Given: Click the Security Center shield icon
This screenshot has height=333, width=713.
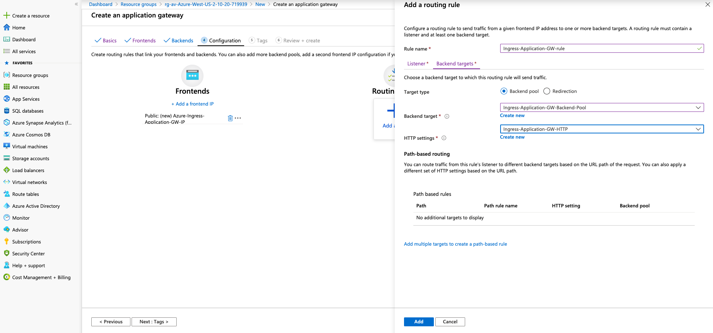Looking at the screenshot, I should (x=6, y=253).
